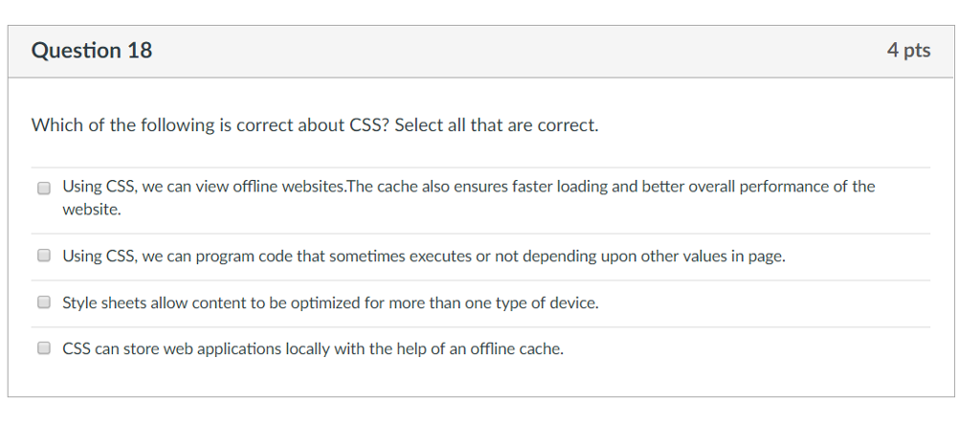Tick the 'program code that sometimes executes' checkbox

pos(44,256)
